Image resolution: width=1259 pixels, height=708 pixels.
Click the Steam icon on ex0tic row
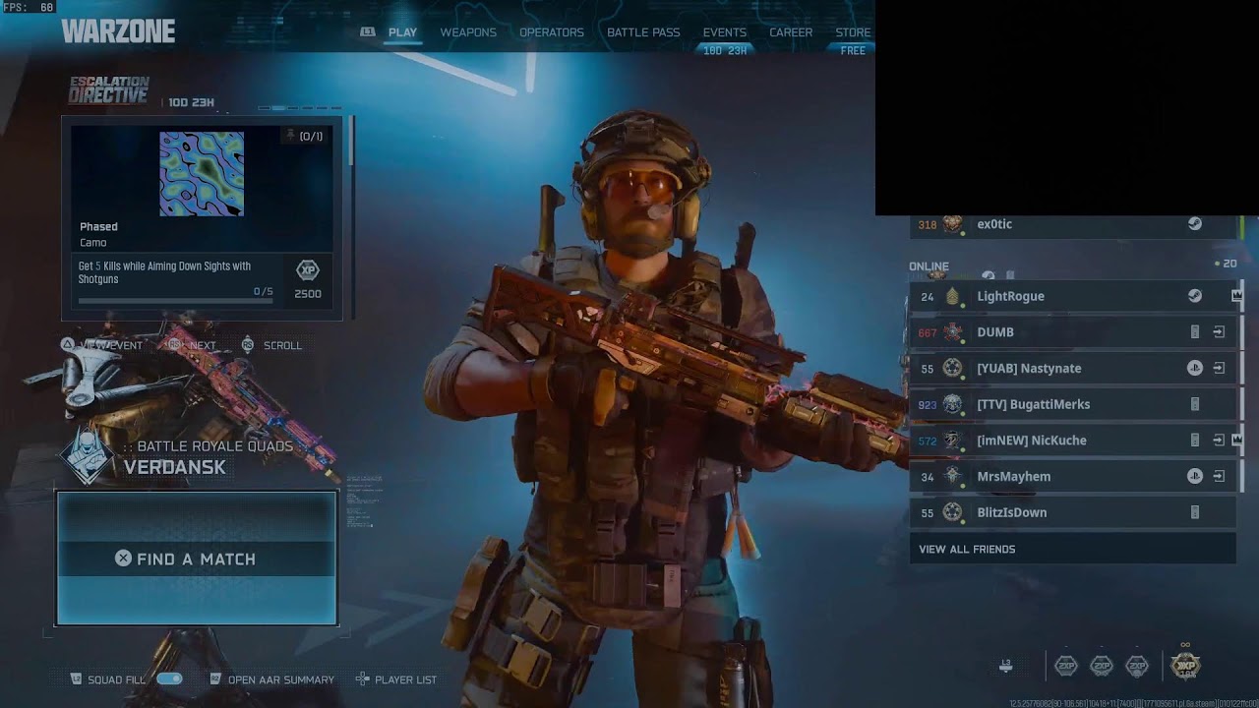1194,224
